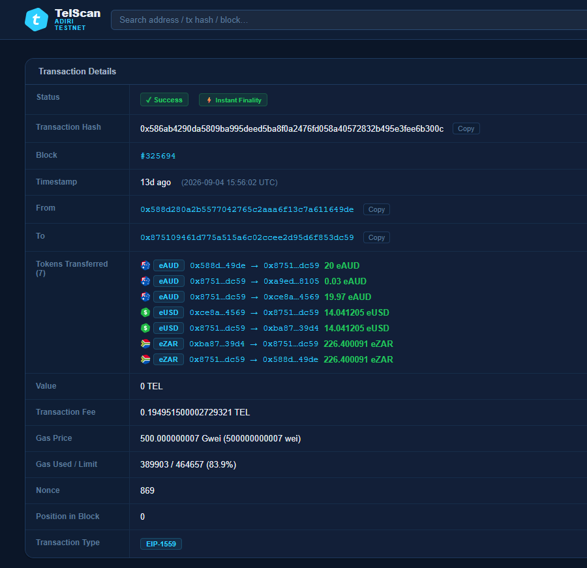Viewport: 587px width, 568px height.
Task: Click the lightning bolt icon in Instant Finality
Action: [209, 100]
